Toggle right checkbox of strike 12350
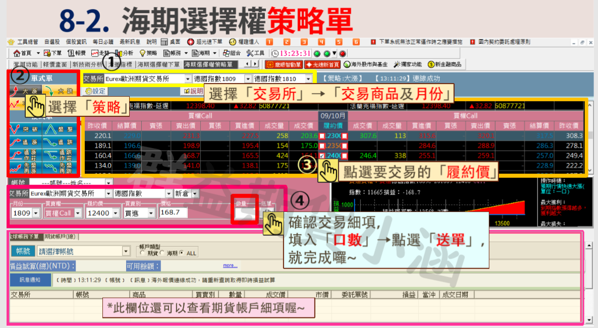598x328 pixels. 344,146
